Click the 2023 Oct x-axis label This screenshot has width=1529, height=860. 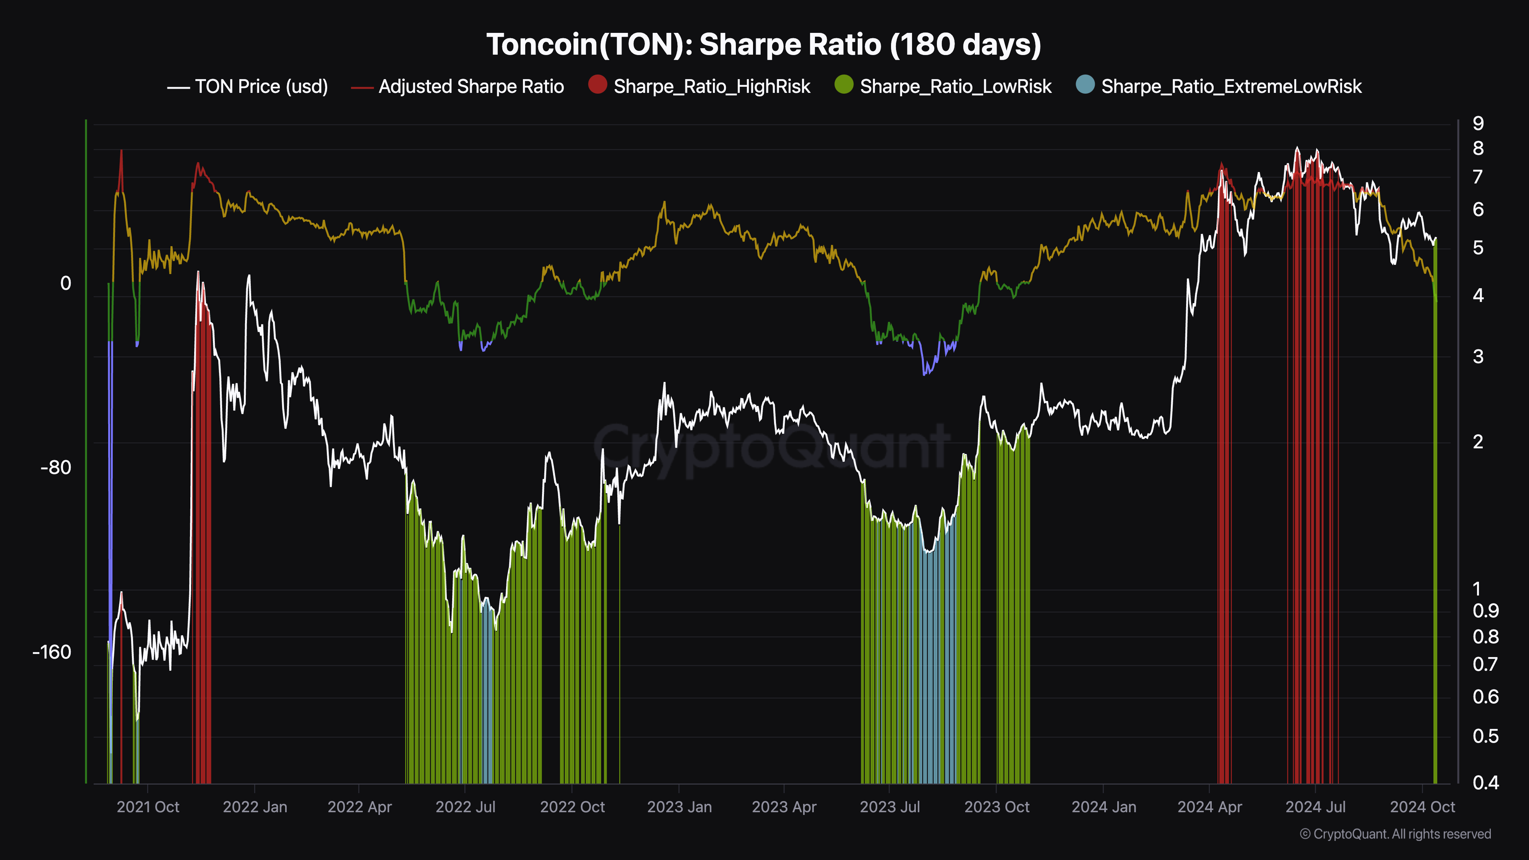coord(997,807)
